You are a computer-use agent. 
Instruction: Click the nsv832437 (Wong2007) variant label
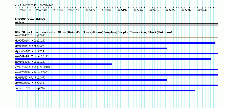point(30,35)
